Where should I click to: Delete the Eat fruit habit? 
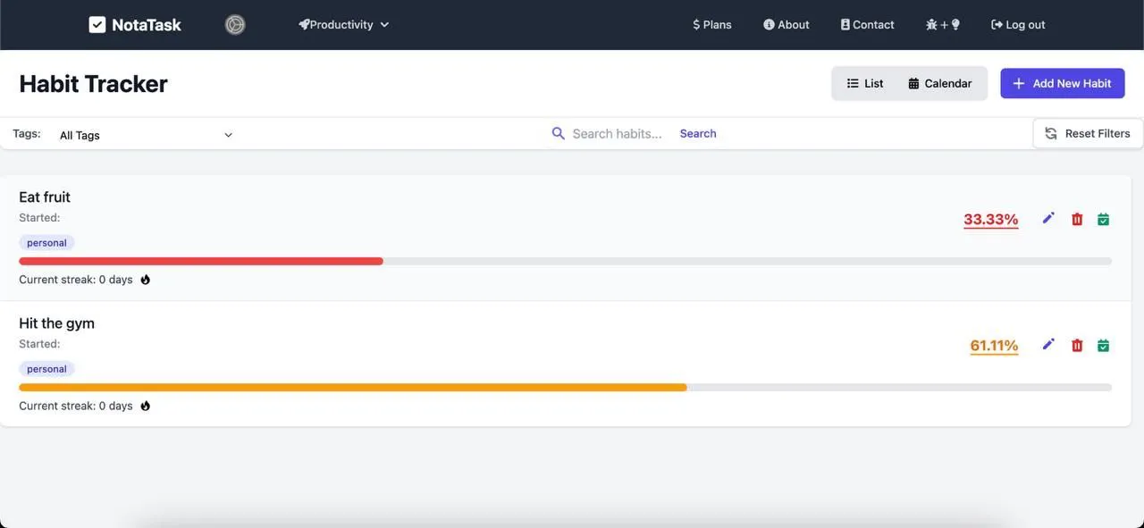[x=1077, y=219]
